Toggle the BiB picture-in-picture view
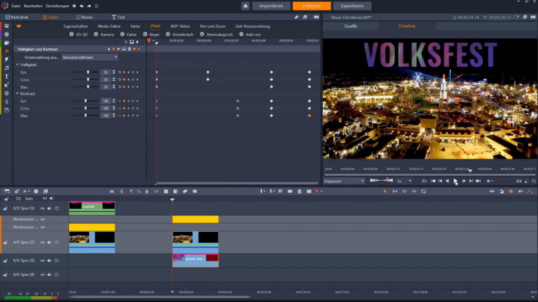Image resolution: width=538 pixels, height=302 pixels. point(519,181)
